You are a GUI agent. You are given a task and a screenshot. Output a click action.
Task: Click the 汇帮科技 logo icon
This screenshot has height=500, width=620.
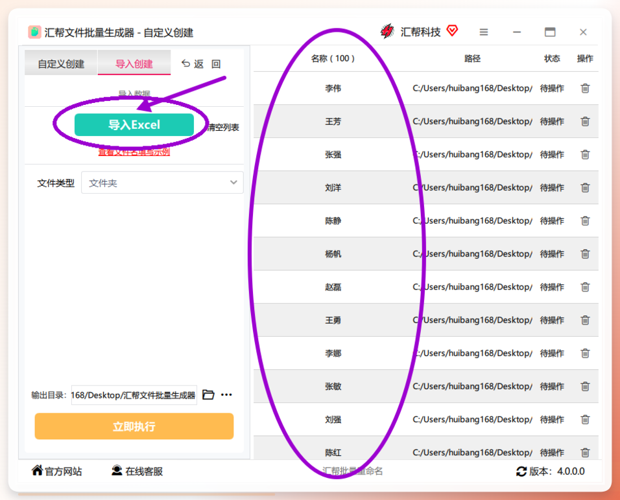tap(387, 31)
